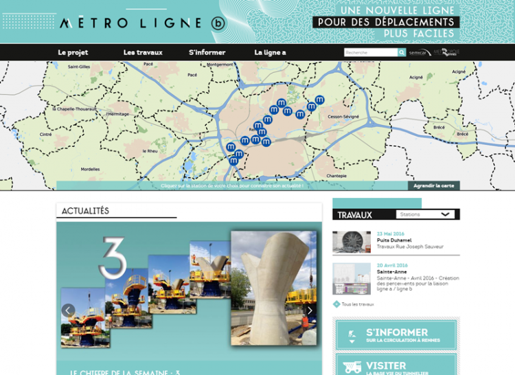
Task: Click the Travaux Rue Joseph Sauveur text
Action: click(410, 247)
